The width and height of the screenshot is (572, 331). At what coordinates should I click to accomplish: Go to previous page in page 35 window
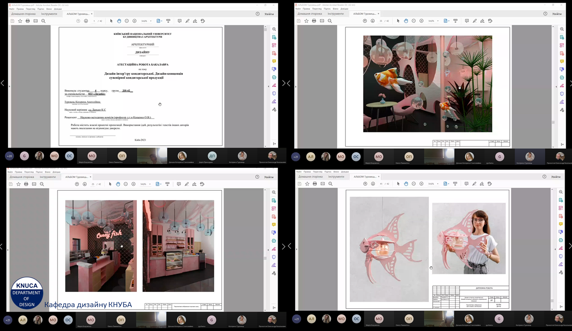coord(365,21)
